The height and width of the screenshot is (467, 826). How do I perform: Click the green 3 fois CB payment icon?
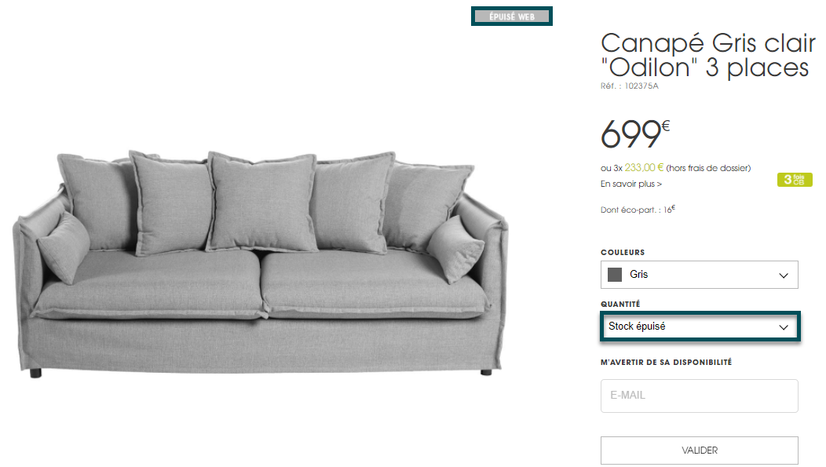point(795,180)
